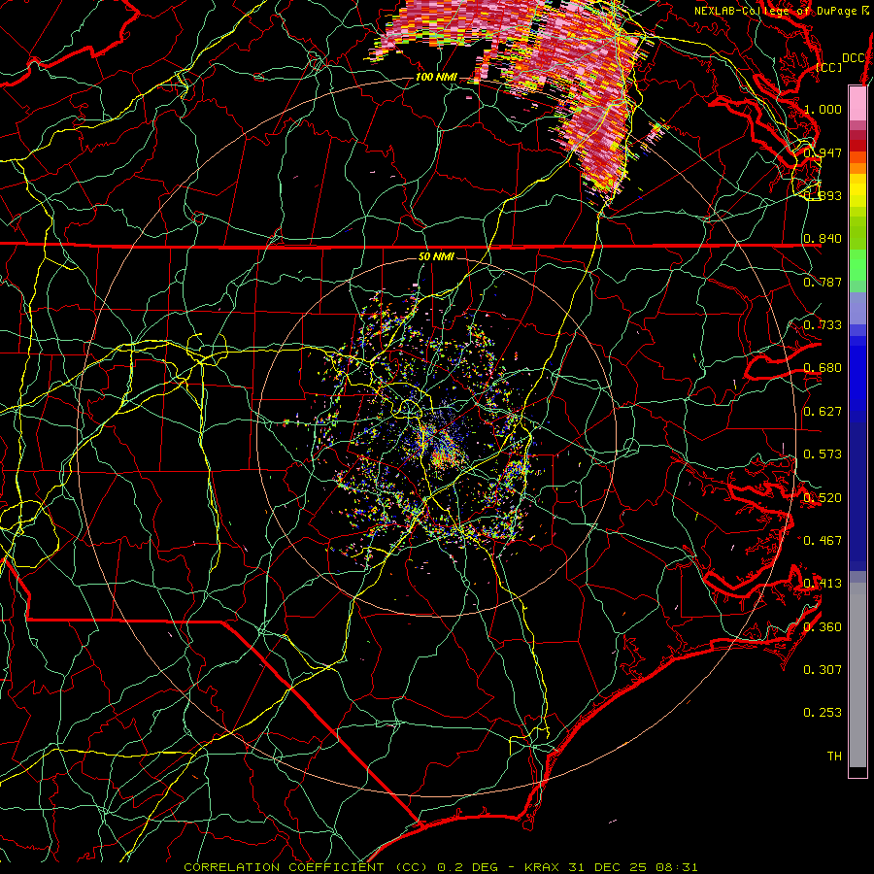Pick the pink top segment of the color bar
Viewport: 874px width, 874px height.
pos(857,104)
